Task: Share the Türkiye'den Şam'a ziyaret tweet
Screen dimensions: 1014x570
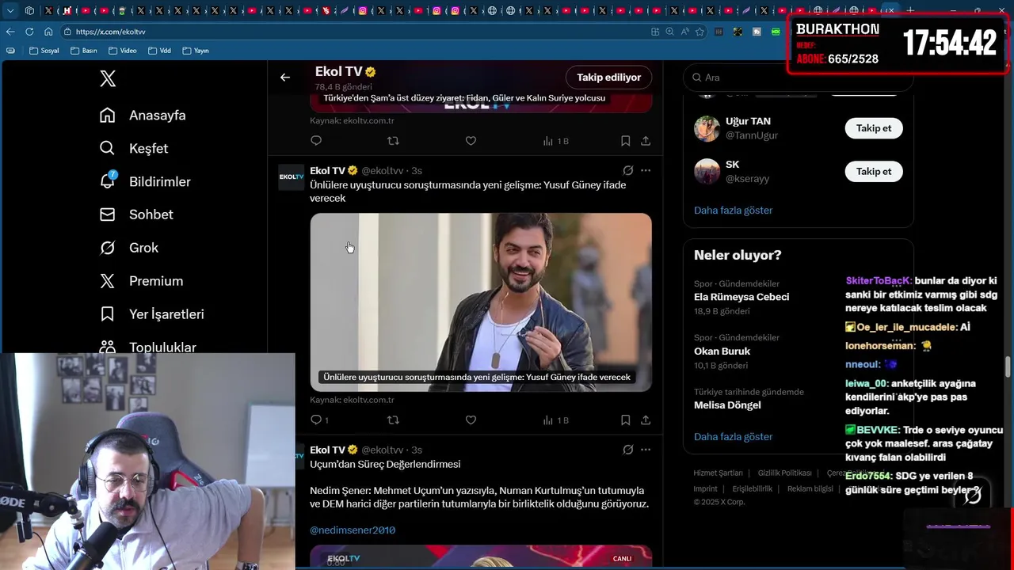Action: tap(646, 140)
